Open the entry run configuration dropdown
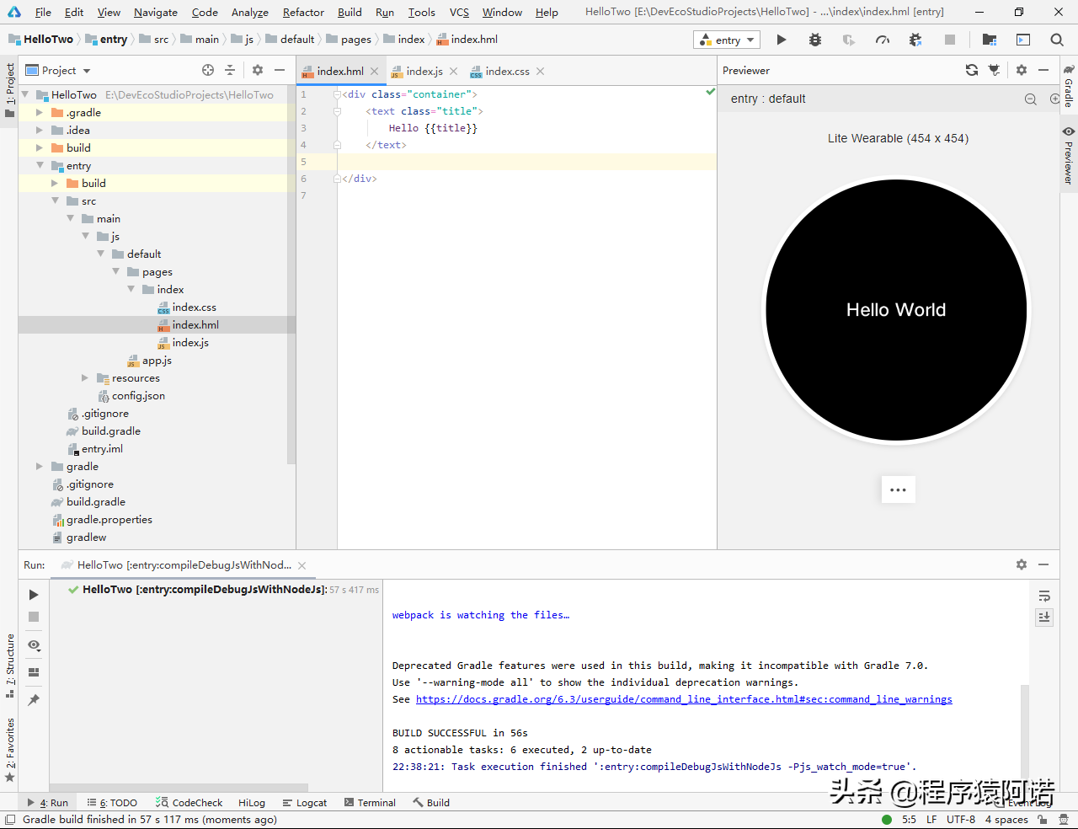1078x829 pixels. pyautogui.click(x=727, y=40)
